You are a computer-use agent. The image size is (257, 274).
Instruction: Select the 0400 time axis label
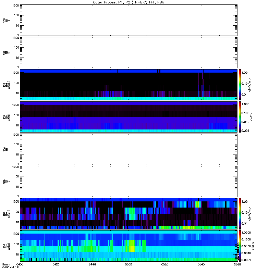(20, 264)
